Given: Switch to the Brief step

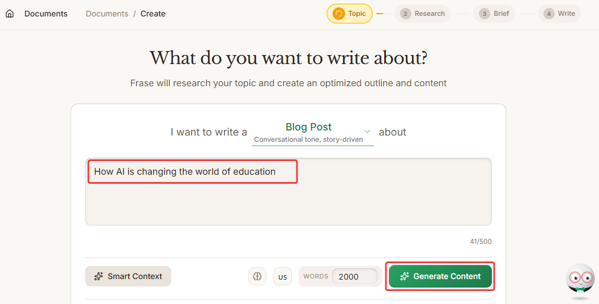Looking at the screenshot, I should (494, 14).
